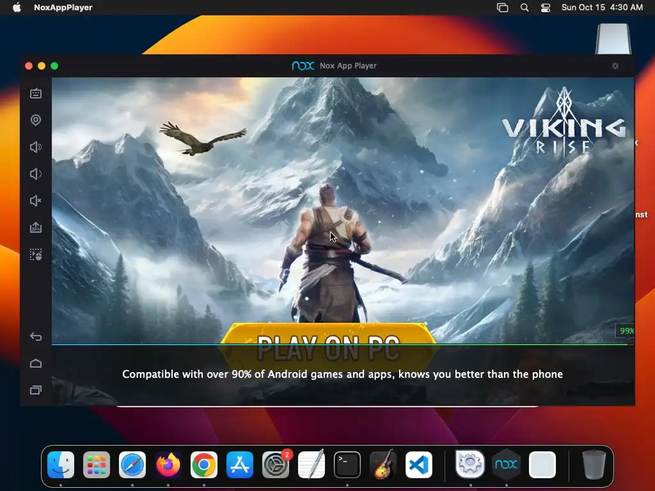
Task: Open the virtual location pin icon
Action: tap(36, 120)
